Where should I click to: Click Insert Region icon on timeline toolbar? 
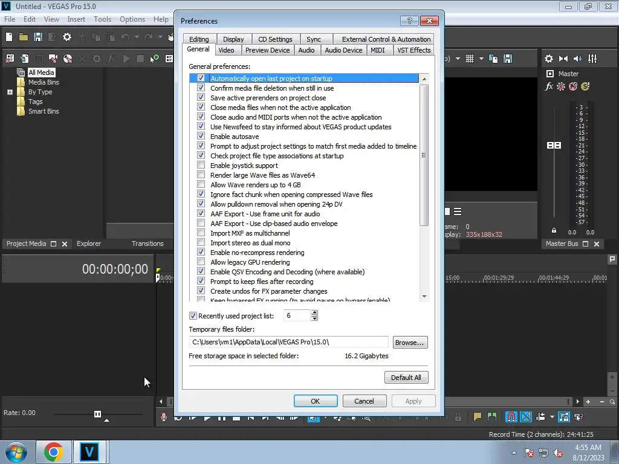click(492, 417)
